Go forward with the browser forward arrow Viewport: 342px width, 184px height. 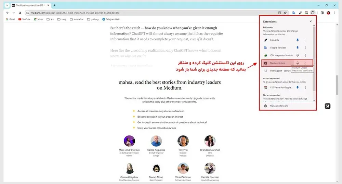(x=14, y=13)
